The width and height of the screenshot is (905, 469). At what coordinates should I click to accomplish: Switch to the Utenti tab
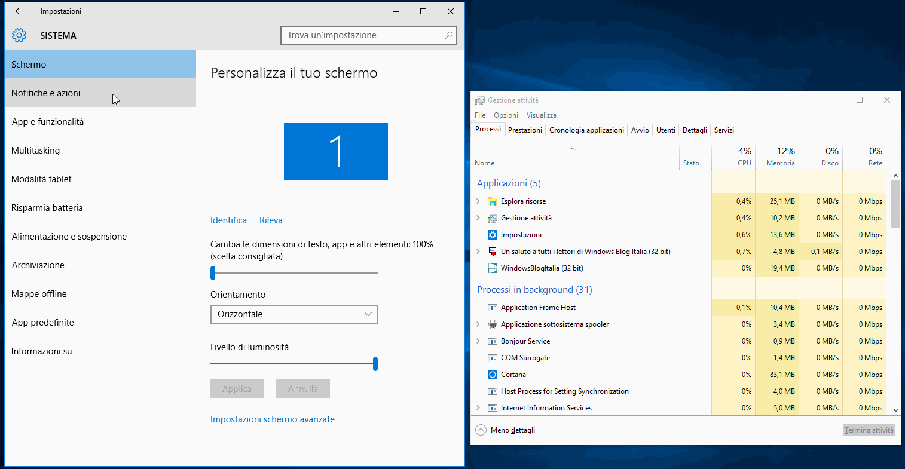666,130
